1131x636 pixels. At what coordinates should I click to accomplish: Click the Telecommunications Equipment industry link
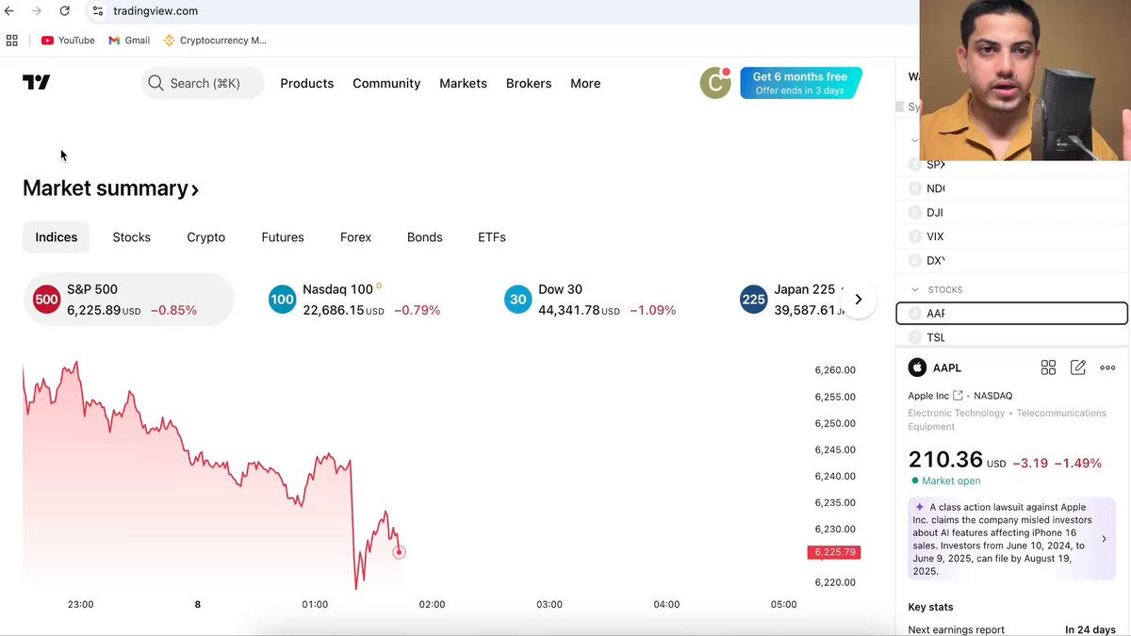[x=1007, y=419]
